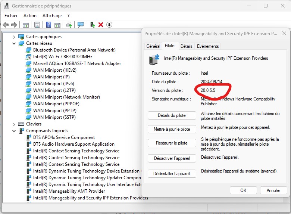Switch to the Événements tab
The image size is (291, 214).
(x=208, y=46)
